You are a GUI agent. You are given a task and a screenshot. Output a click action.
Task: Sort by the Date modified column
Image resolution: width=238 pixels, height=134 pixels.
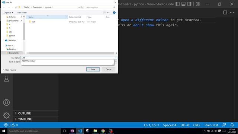75,17
